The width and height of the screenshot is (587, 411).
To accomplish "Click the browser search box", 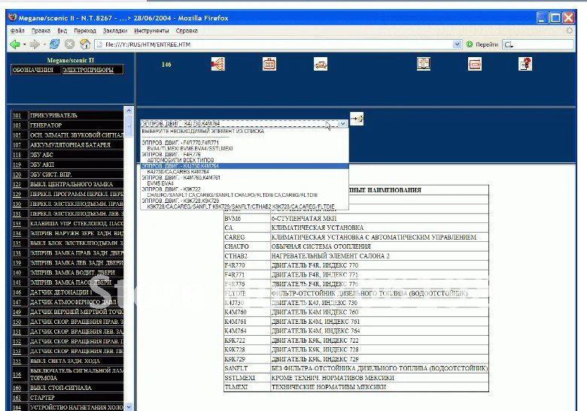I will tap(537, 44).
